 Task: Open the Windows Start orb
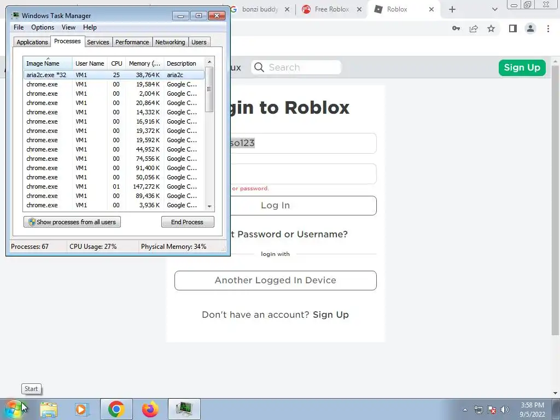pyautogui.click(x=14, y=409)
